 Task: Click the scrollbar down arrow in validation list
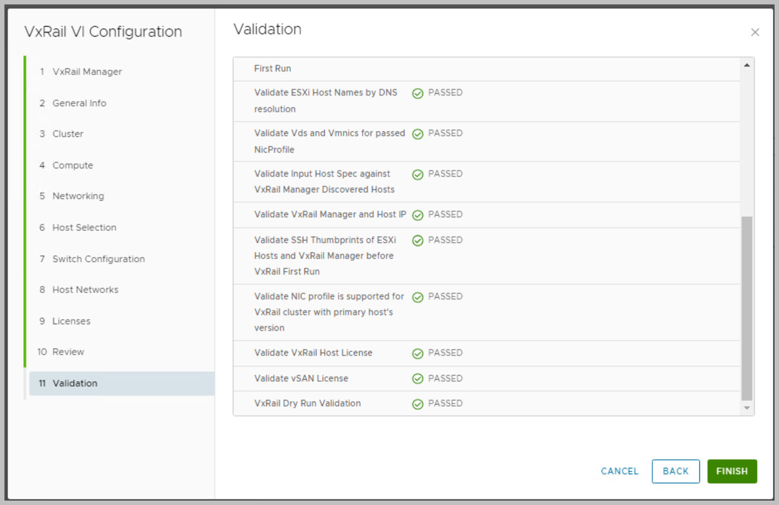[747, 408]
